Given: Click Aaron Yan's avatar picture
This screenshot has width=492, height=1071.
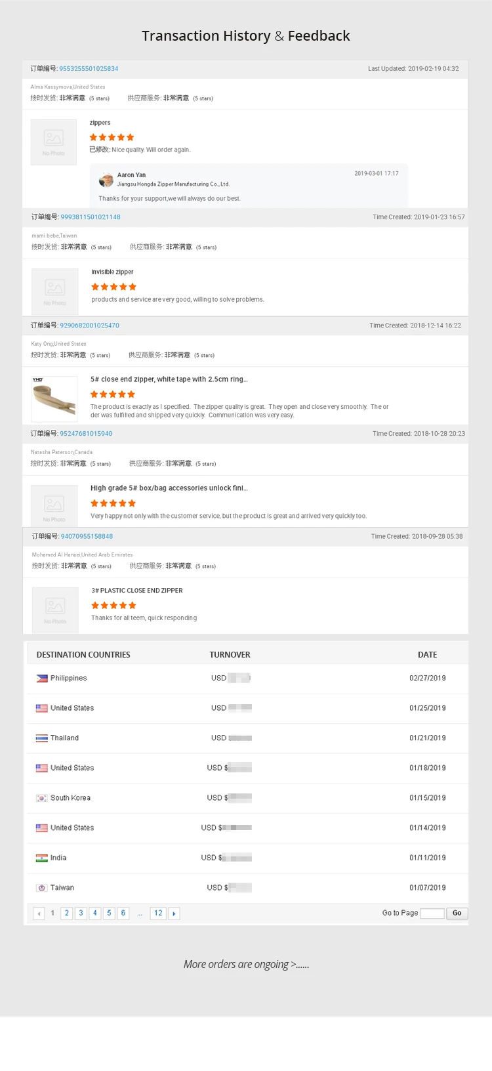Looking at the screenshot, I should pos(106,180).
